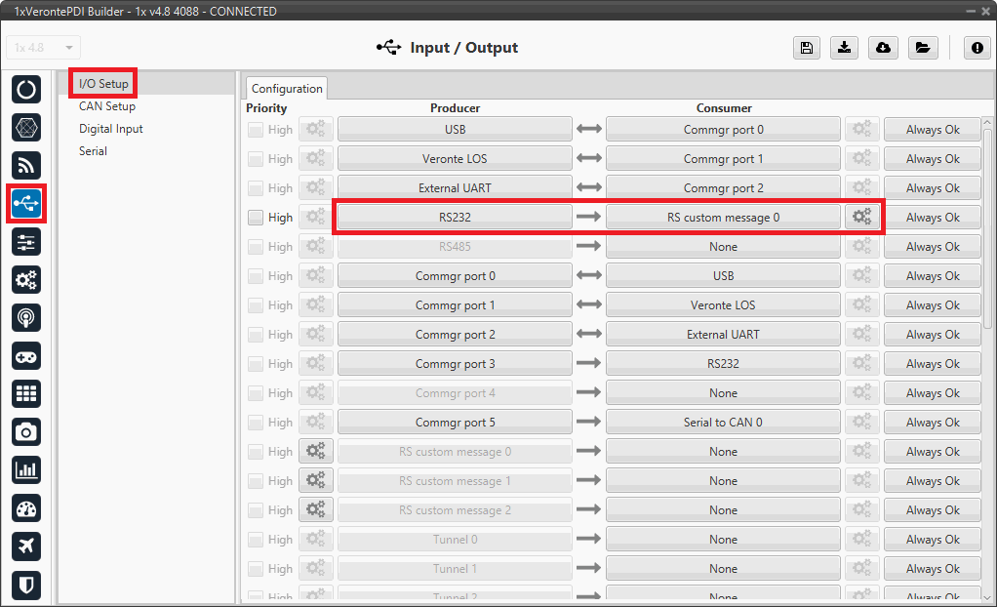The width and height of the screenshot is (997, 607).
Task: Toggle High priority checkbox for Veronte LOS row
Action: coord(256,159)
